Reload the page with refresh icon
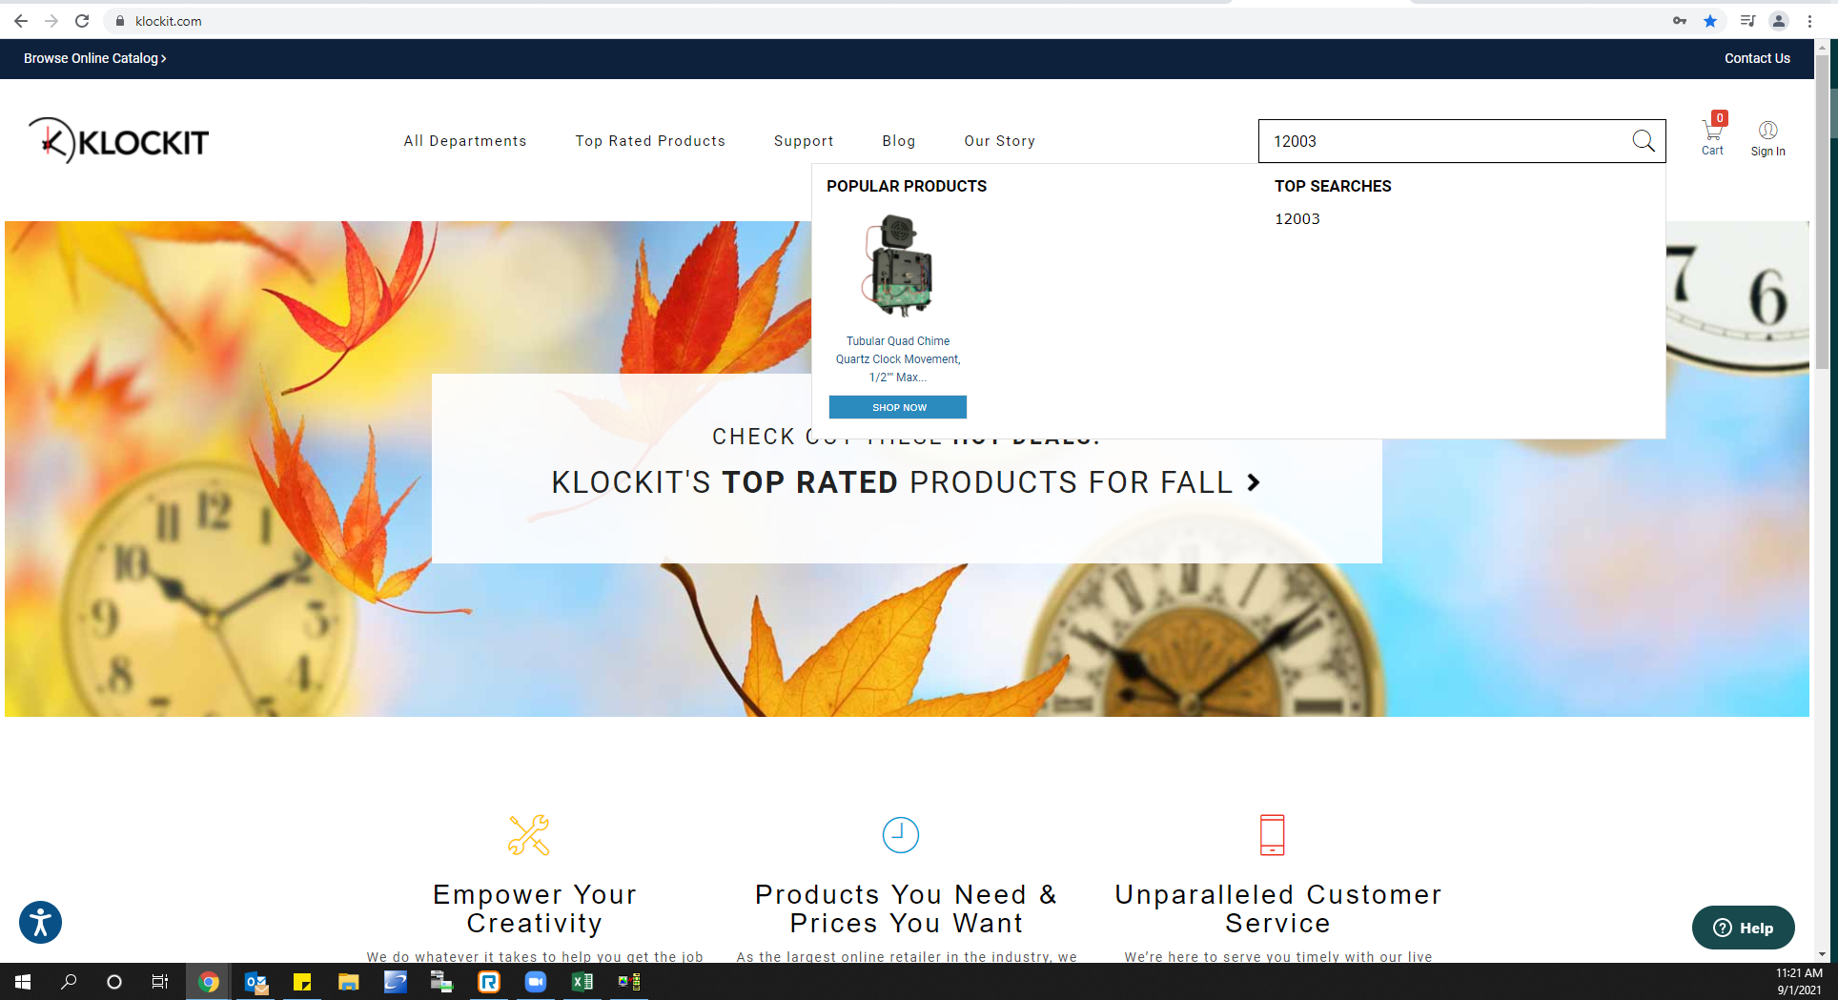 click(x=82, y=21)
